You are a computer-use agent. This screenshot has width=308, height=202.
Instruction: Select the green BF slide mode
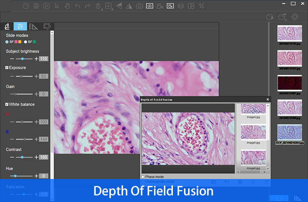click(x=25, y=42)
